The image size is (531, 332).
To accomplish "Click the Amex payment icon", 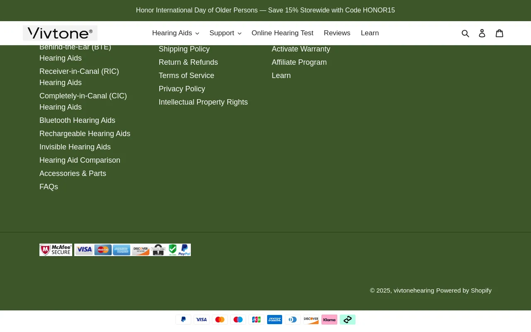I will [274, 320].
